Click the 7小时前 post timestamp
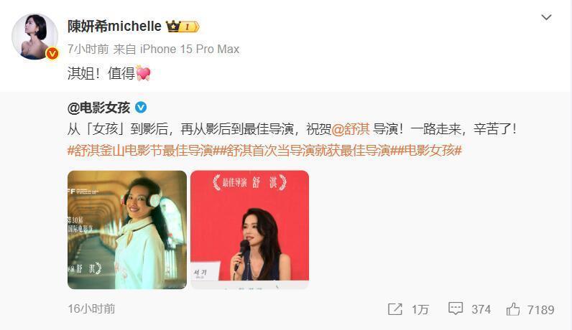 pyautogui.click(x=88, y=49)
